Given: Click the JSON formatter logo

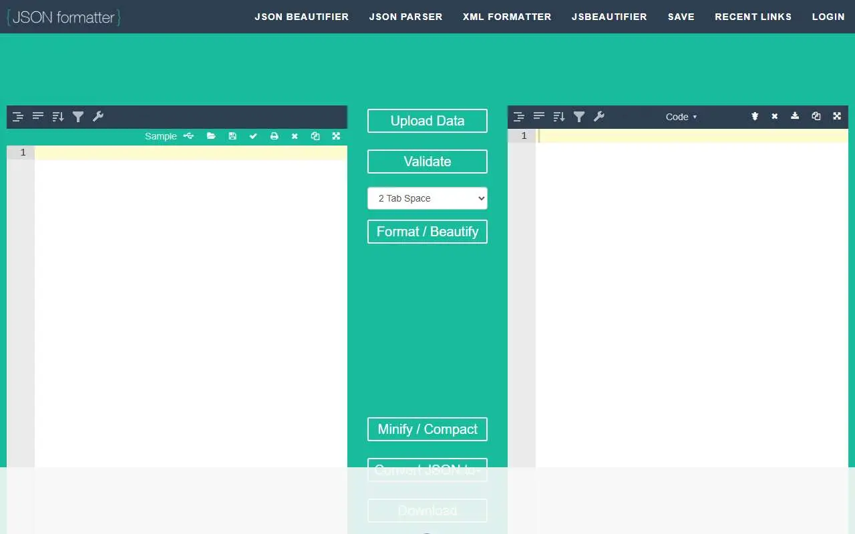Looking at the screenshot, I should (x=63, y=17).
